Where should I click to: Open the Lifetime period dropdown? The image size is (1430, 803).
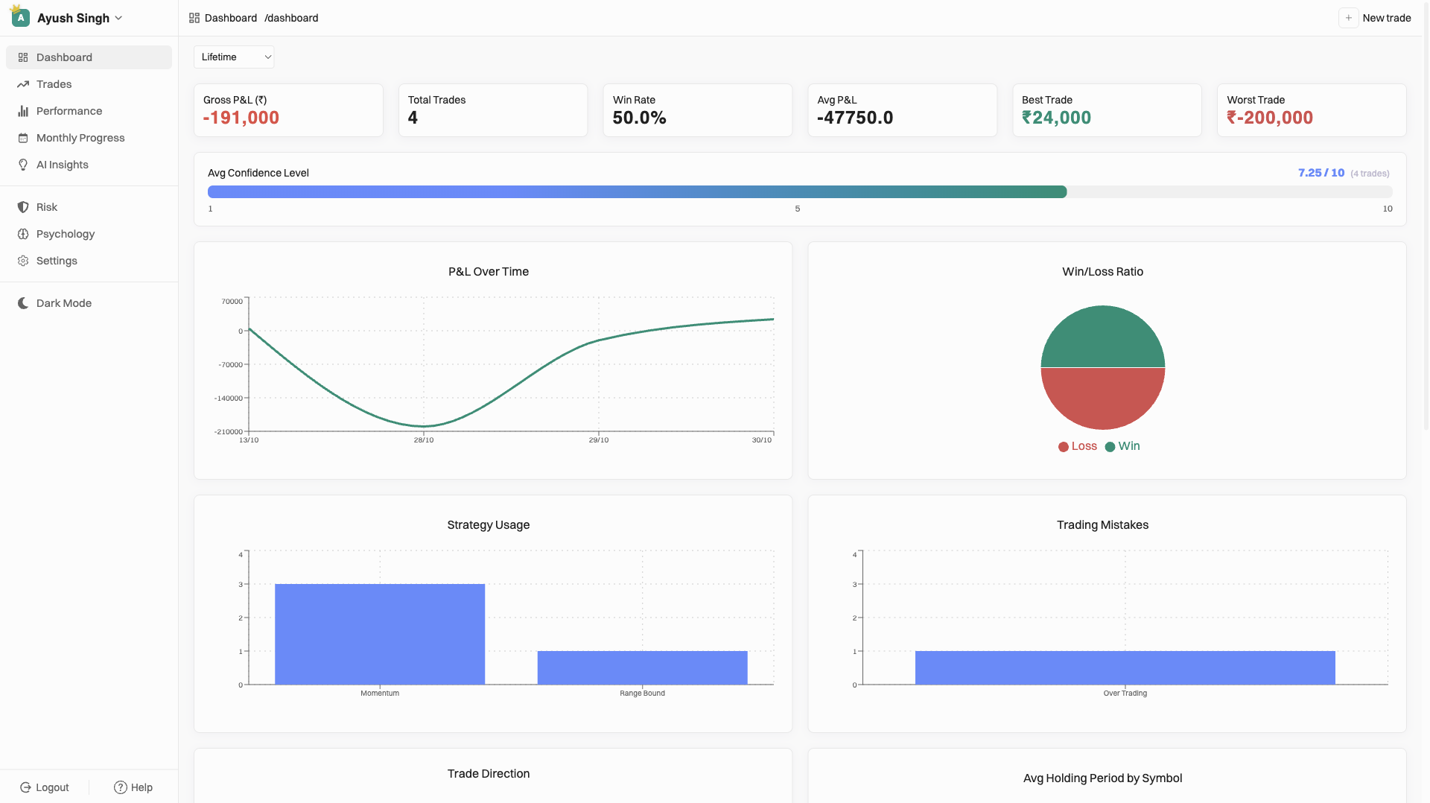234,57
